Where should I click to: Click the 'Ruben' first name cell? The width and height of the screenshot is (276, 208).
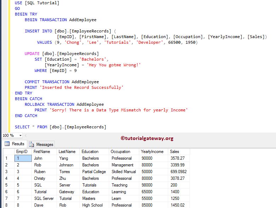click(x=44, y=172)
